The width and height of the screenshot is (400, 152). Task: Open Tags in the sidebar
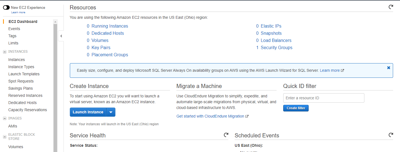pos(12,36)
